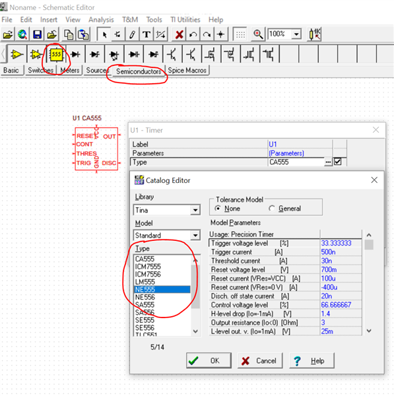Pick the last MOSFET component icon
Image resolution: width=394 pixels, height=396 pixels.
coord(269,54)
